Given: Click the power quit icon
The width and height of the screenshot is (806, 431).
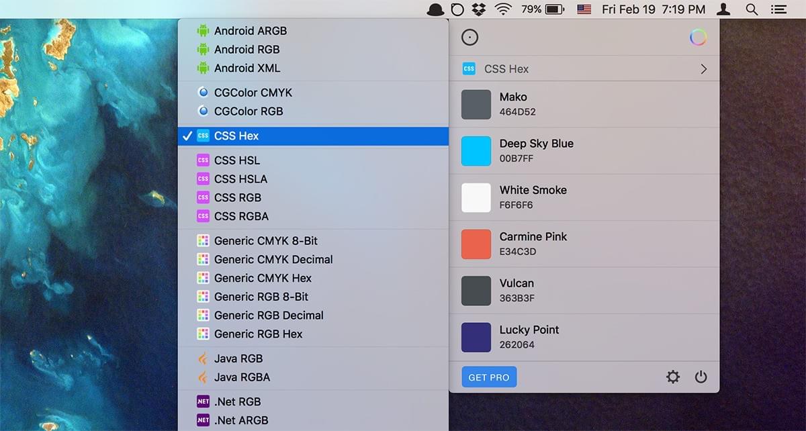Looking at the screenshot, I should 701,377.
